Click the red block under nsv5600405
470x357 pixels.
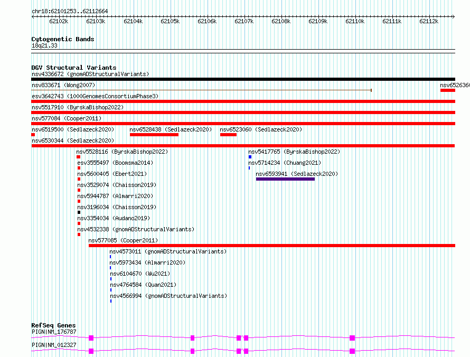click(79, 179)
